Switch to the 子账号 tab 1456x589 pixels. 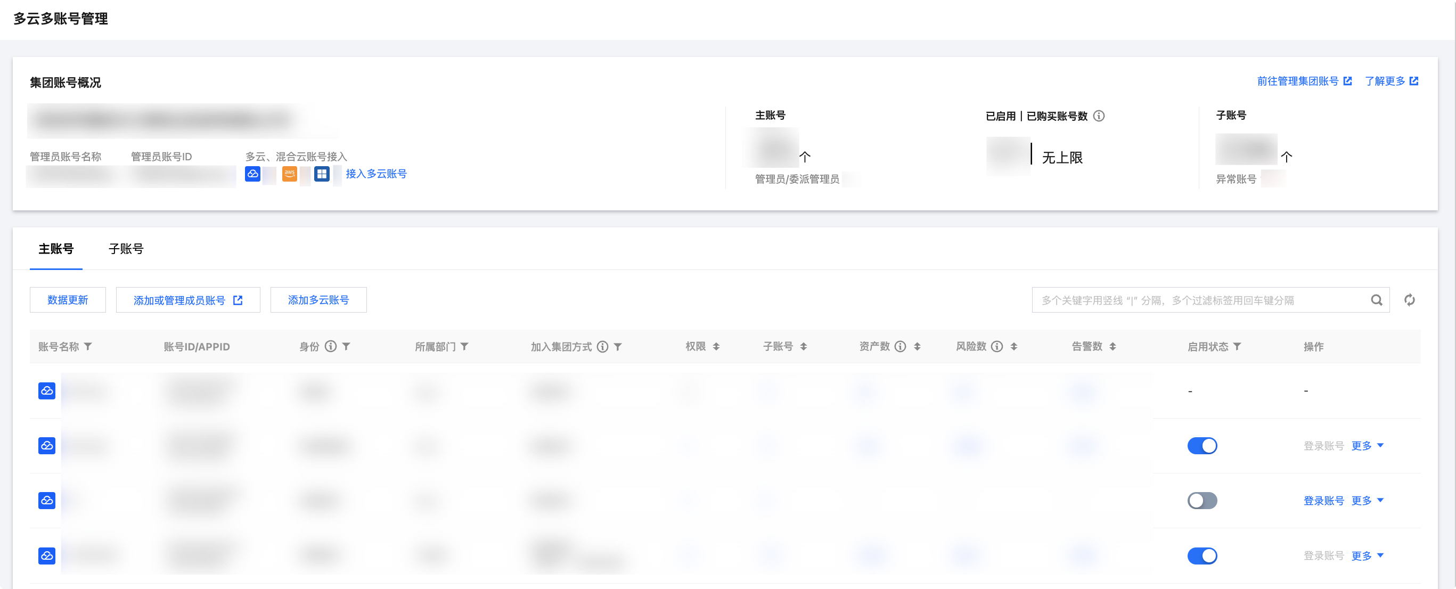126,249
